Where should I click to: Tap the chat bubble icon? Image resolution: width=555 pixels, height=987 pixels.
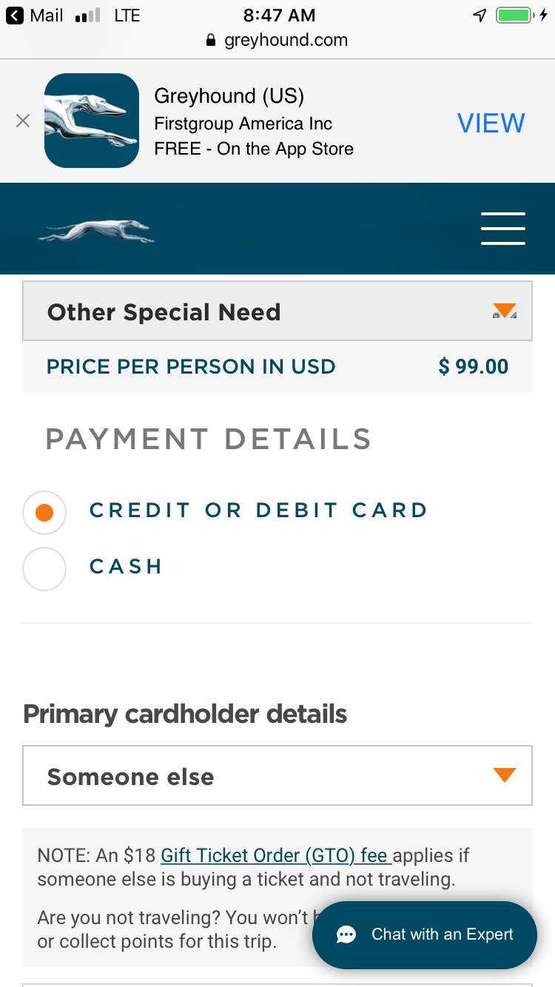pos(346,935)
